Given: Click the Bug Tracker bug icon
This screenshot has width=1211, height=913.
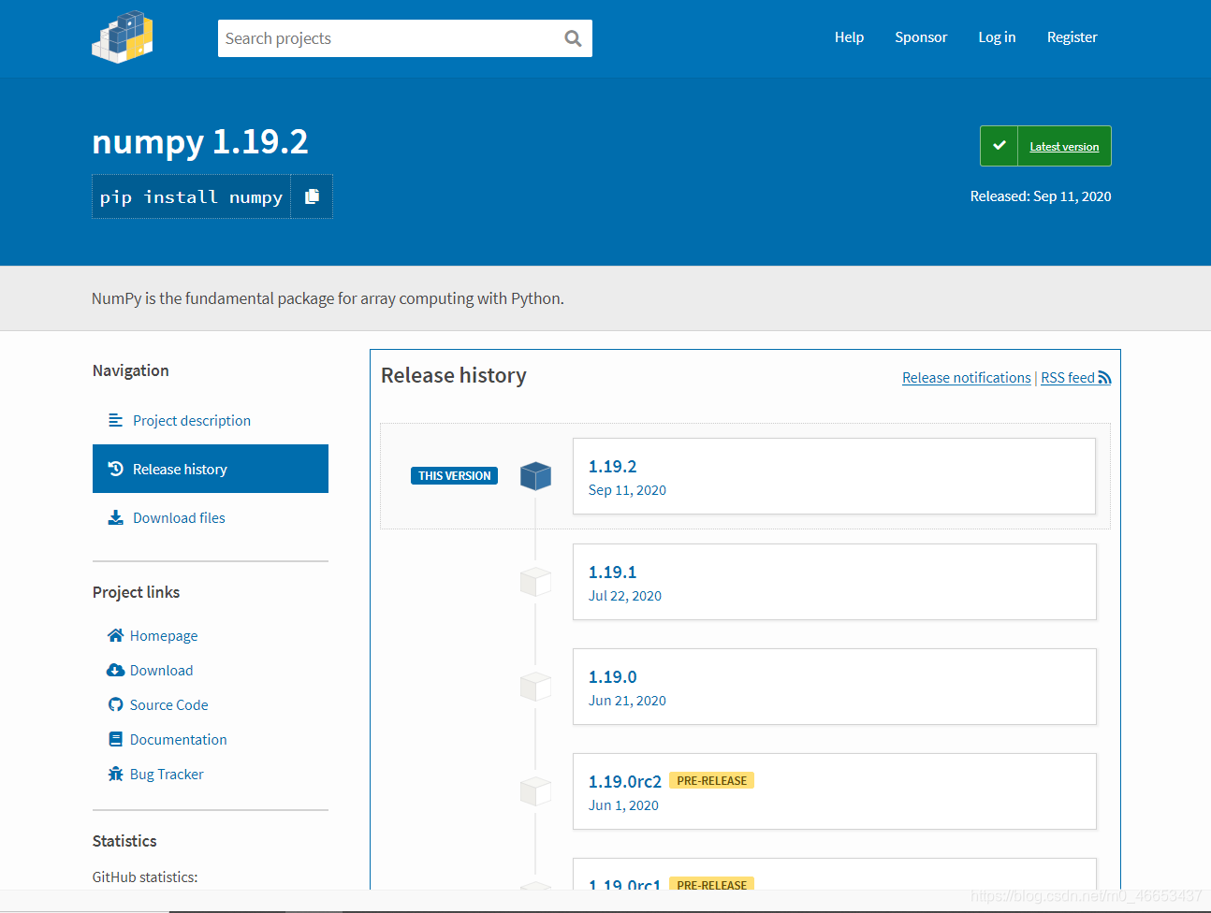Looking at the screenshot, I should click(x=115, y=774).
